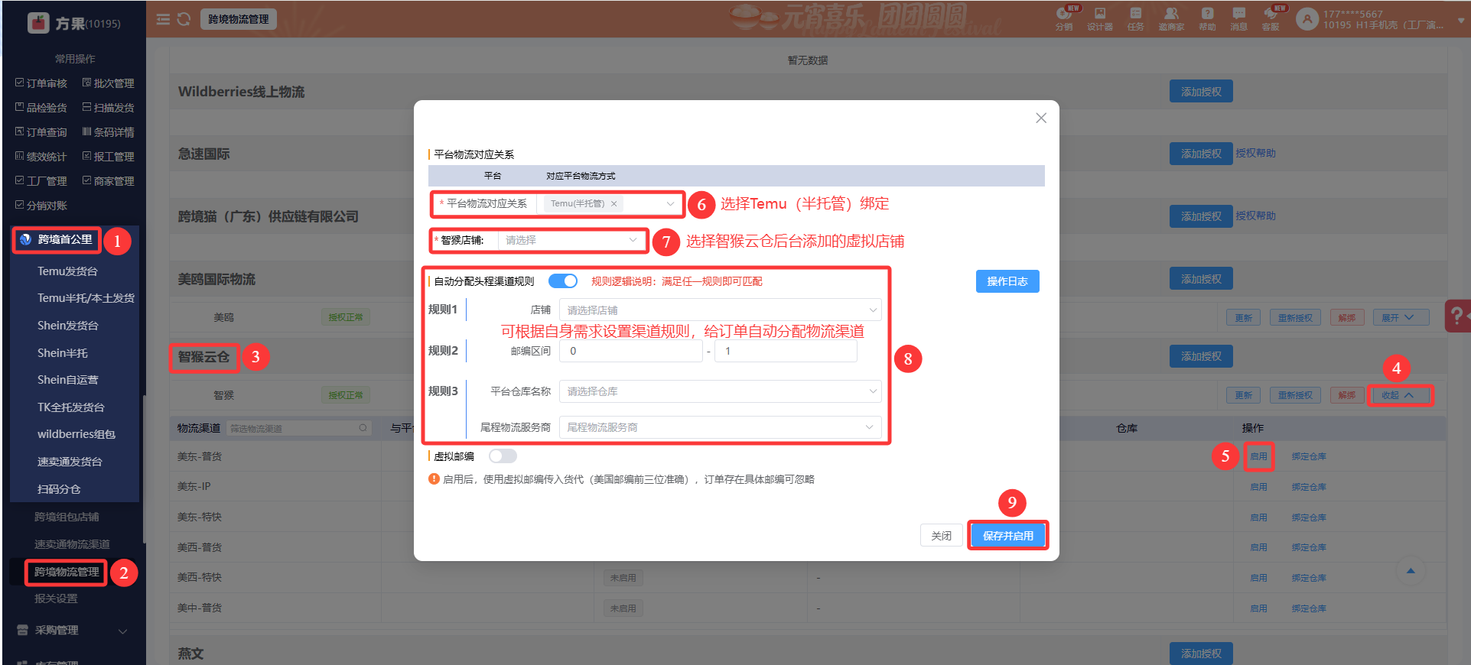This screenshot has height=665, width=1471.
Task: Collapse the sidebar with the hamburger icon
Action: point(163,19)
